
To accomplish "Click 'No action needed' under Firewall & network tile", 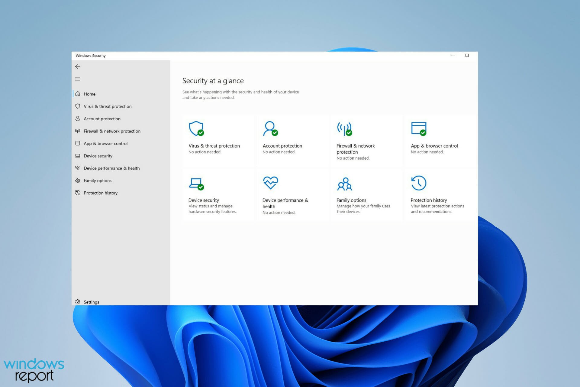I will point(353,158).
